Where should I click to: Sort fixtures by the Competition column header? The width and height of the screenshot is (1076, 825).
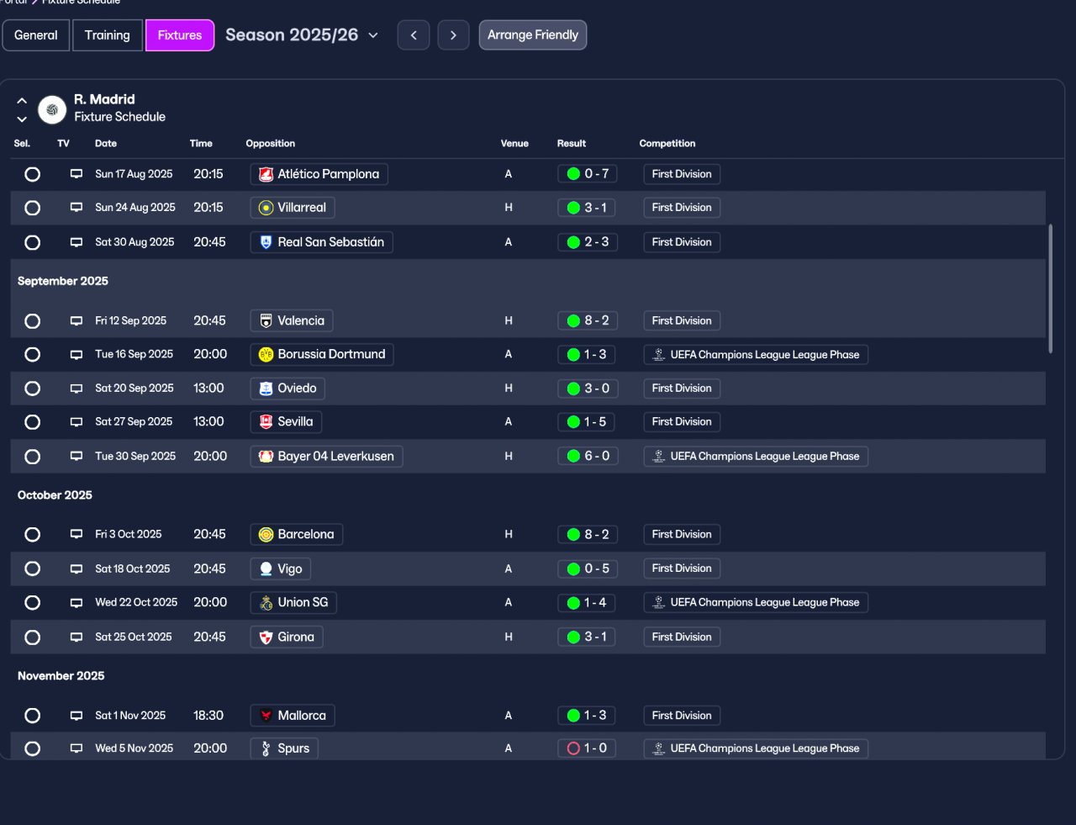(x=667, y=144)
